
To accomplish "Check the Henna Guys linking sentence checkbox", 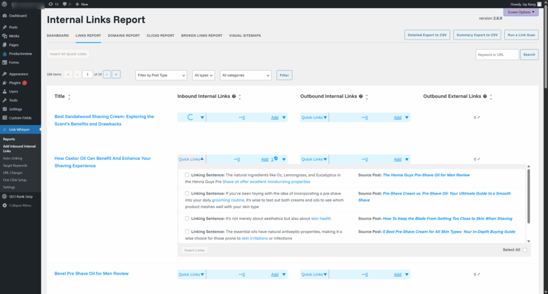I will pos(187,175).
